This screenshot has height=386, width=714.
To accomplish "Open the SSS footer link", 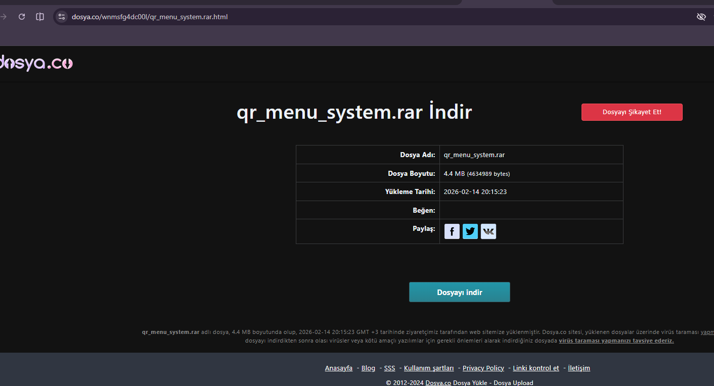I will (389, 368).
